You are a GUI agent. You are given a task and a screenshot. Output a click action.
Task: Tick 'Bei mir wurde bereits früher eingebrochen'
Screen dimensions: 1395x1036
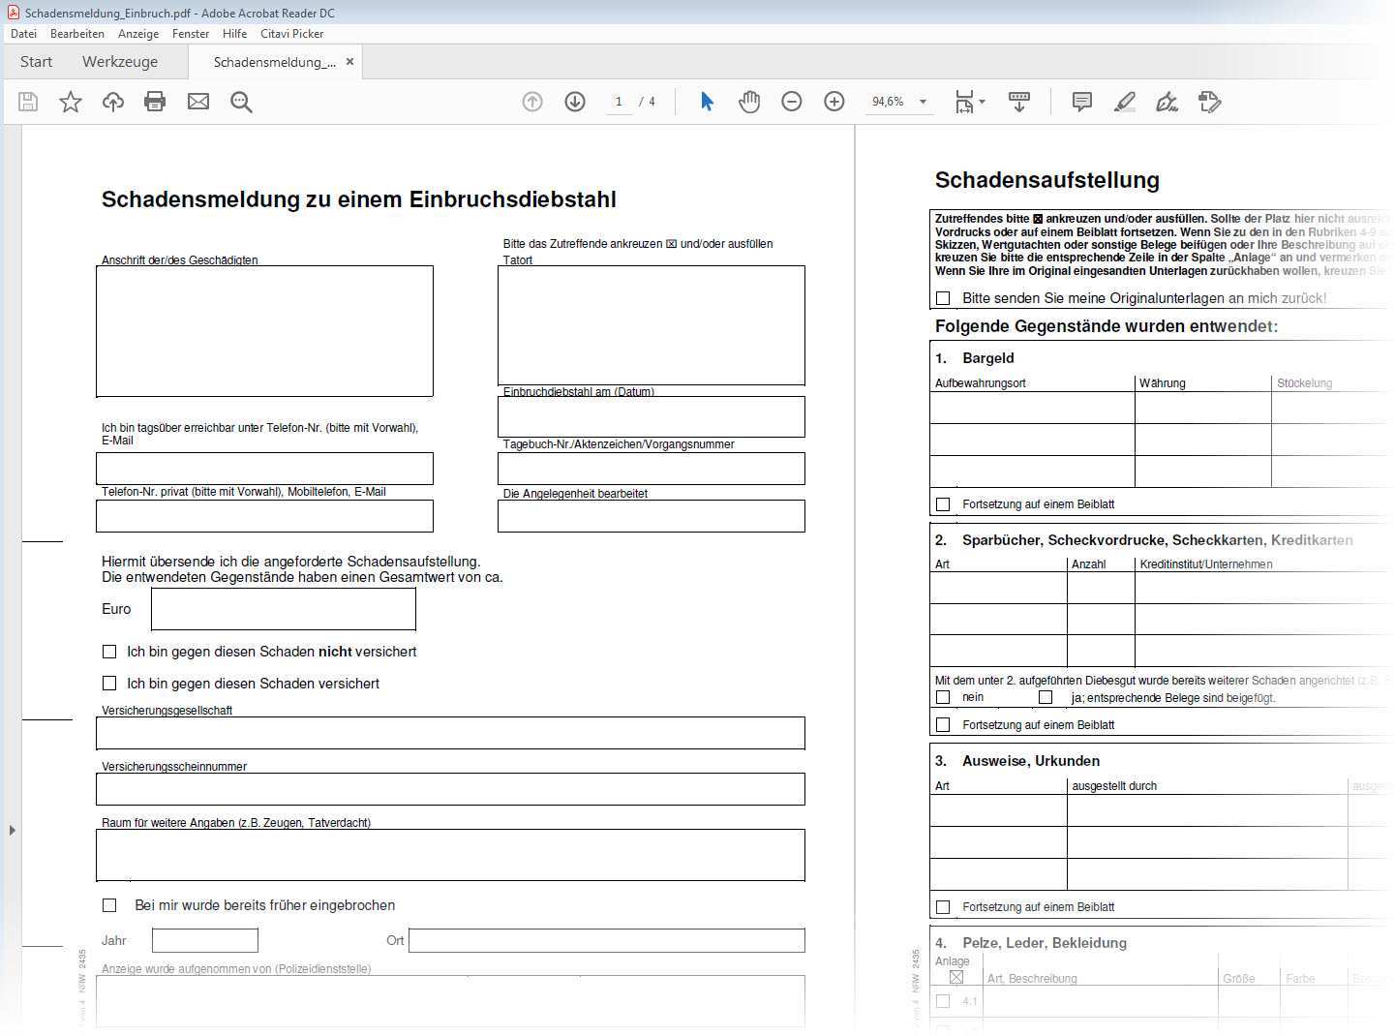(x=109, y=905)
